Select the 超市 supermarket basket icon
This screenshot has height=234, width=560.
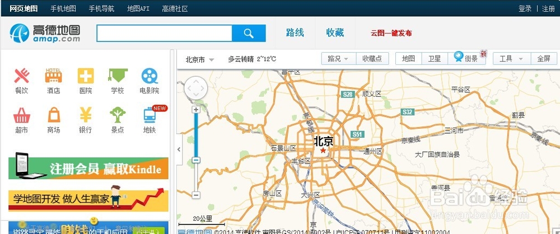coord(21,115)
